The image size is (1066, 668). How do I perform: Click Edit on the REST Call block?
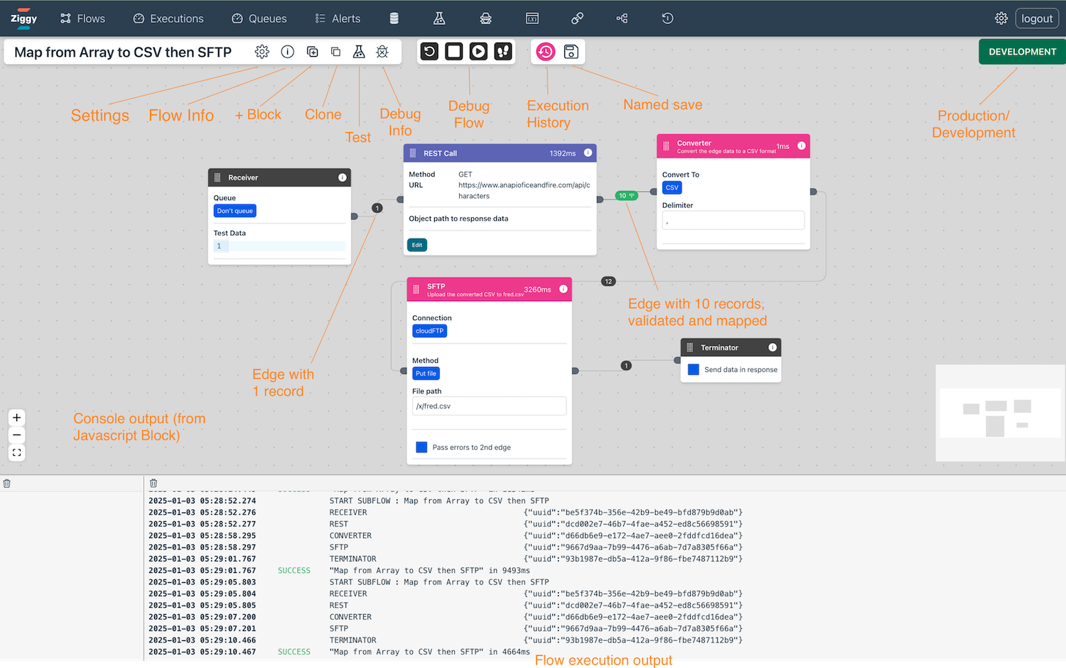coord(417,244)
